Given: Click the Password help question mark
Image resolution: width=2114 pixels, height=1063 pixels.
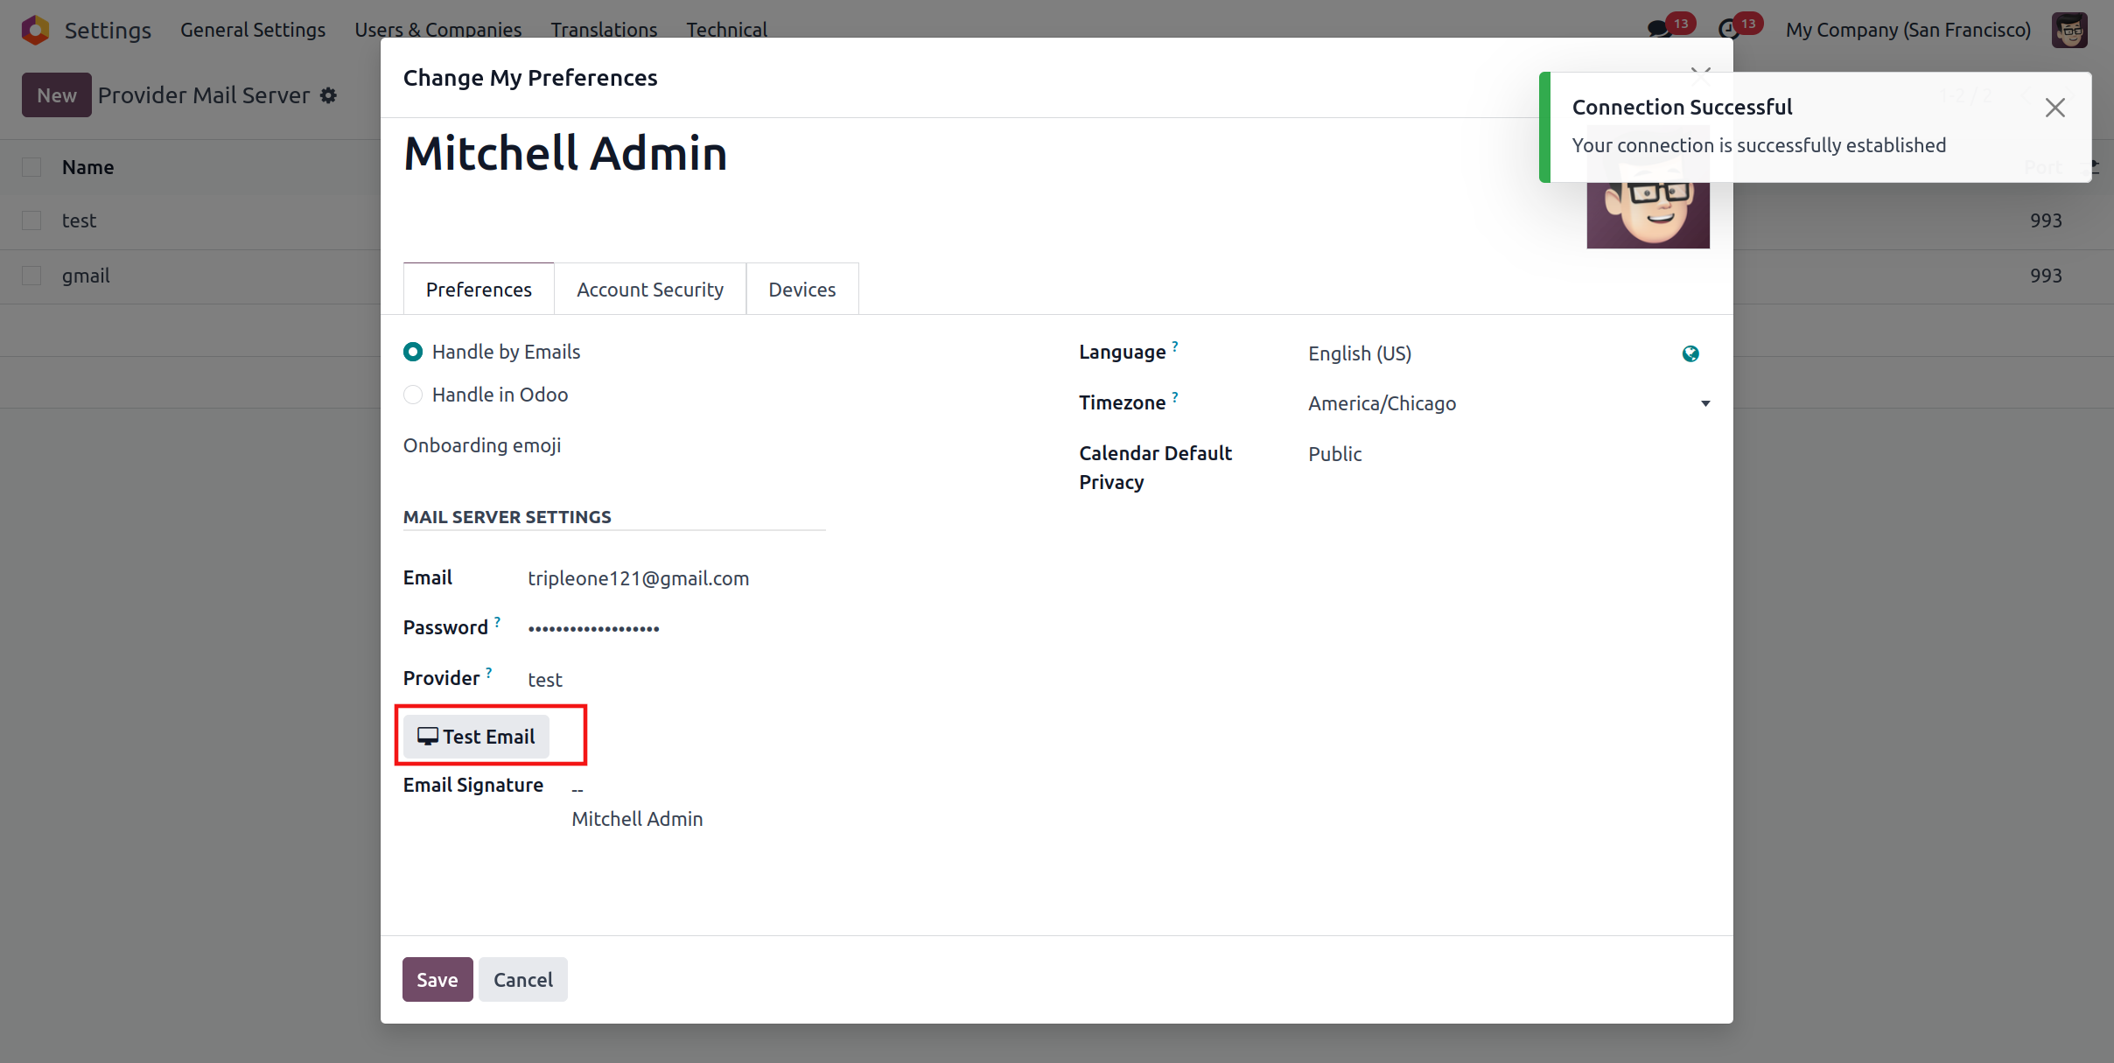Looking at the screenshot, I should click(x=497, y=622).
